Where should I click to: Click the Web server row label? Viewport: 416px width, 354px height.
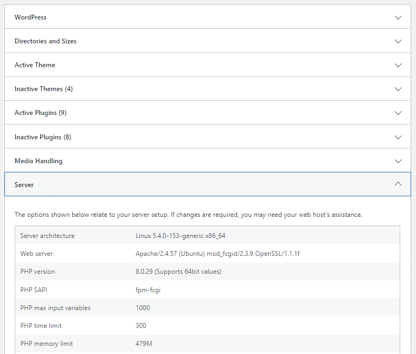pyautogui.click(x=36, y=254)
